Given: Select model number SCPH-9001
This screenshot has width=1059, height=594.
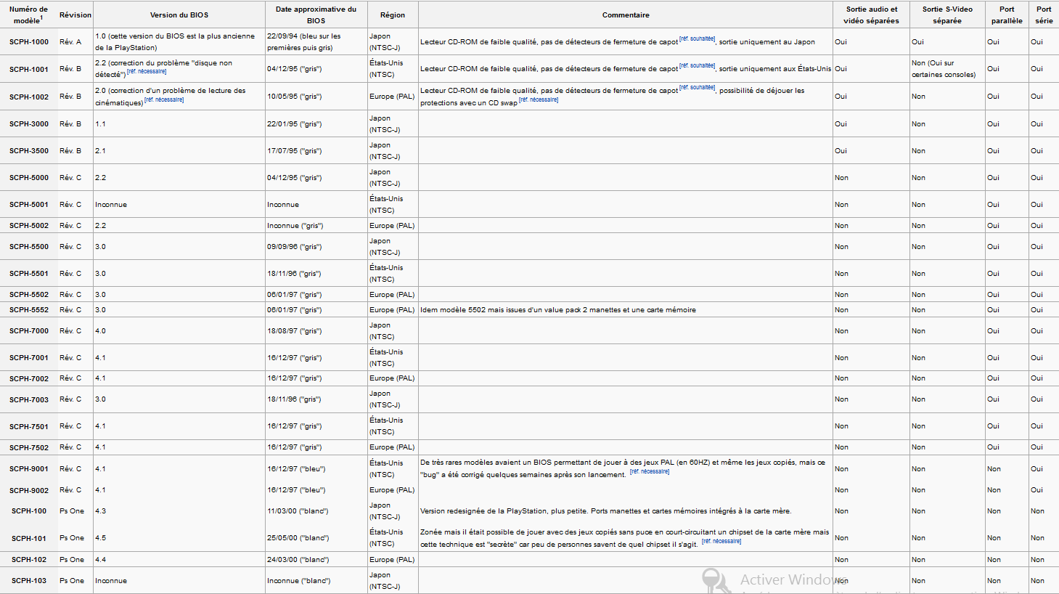Looking at the screenshot, I should tap(29, 469).
